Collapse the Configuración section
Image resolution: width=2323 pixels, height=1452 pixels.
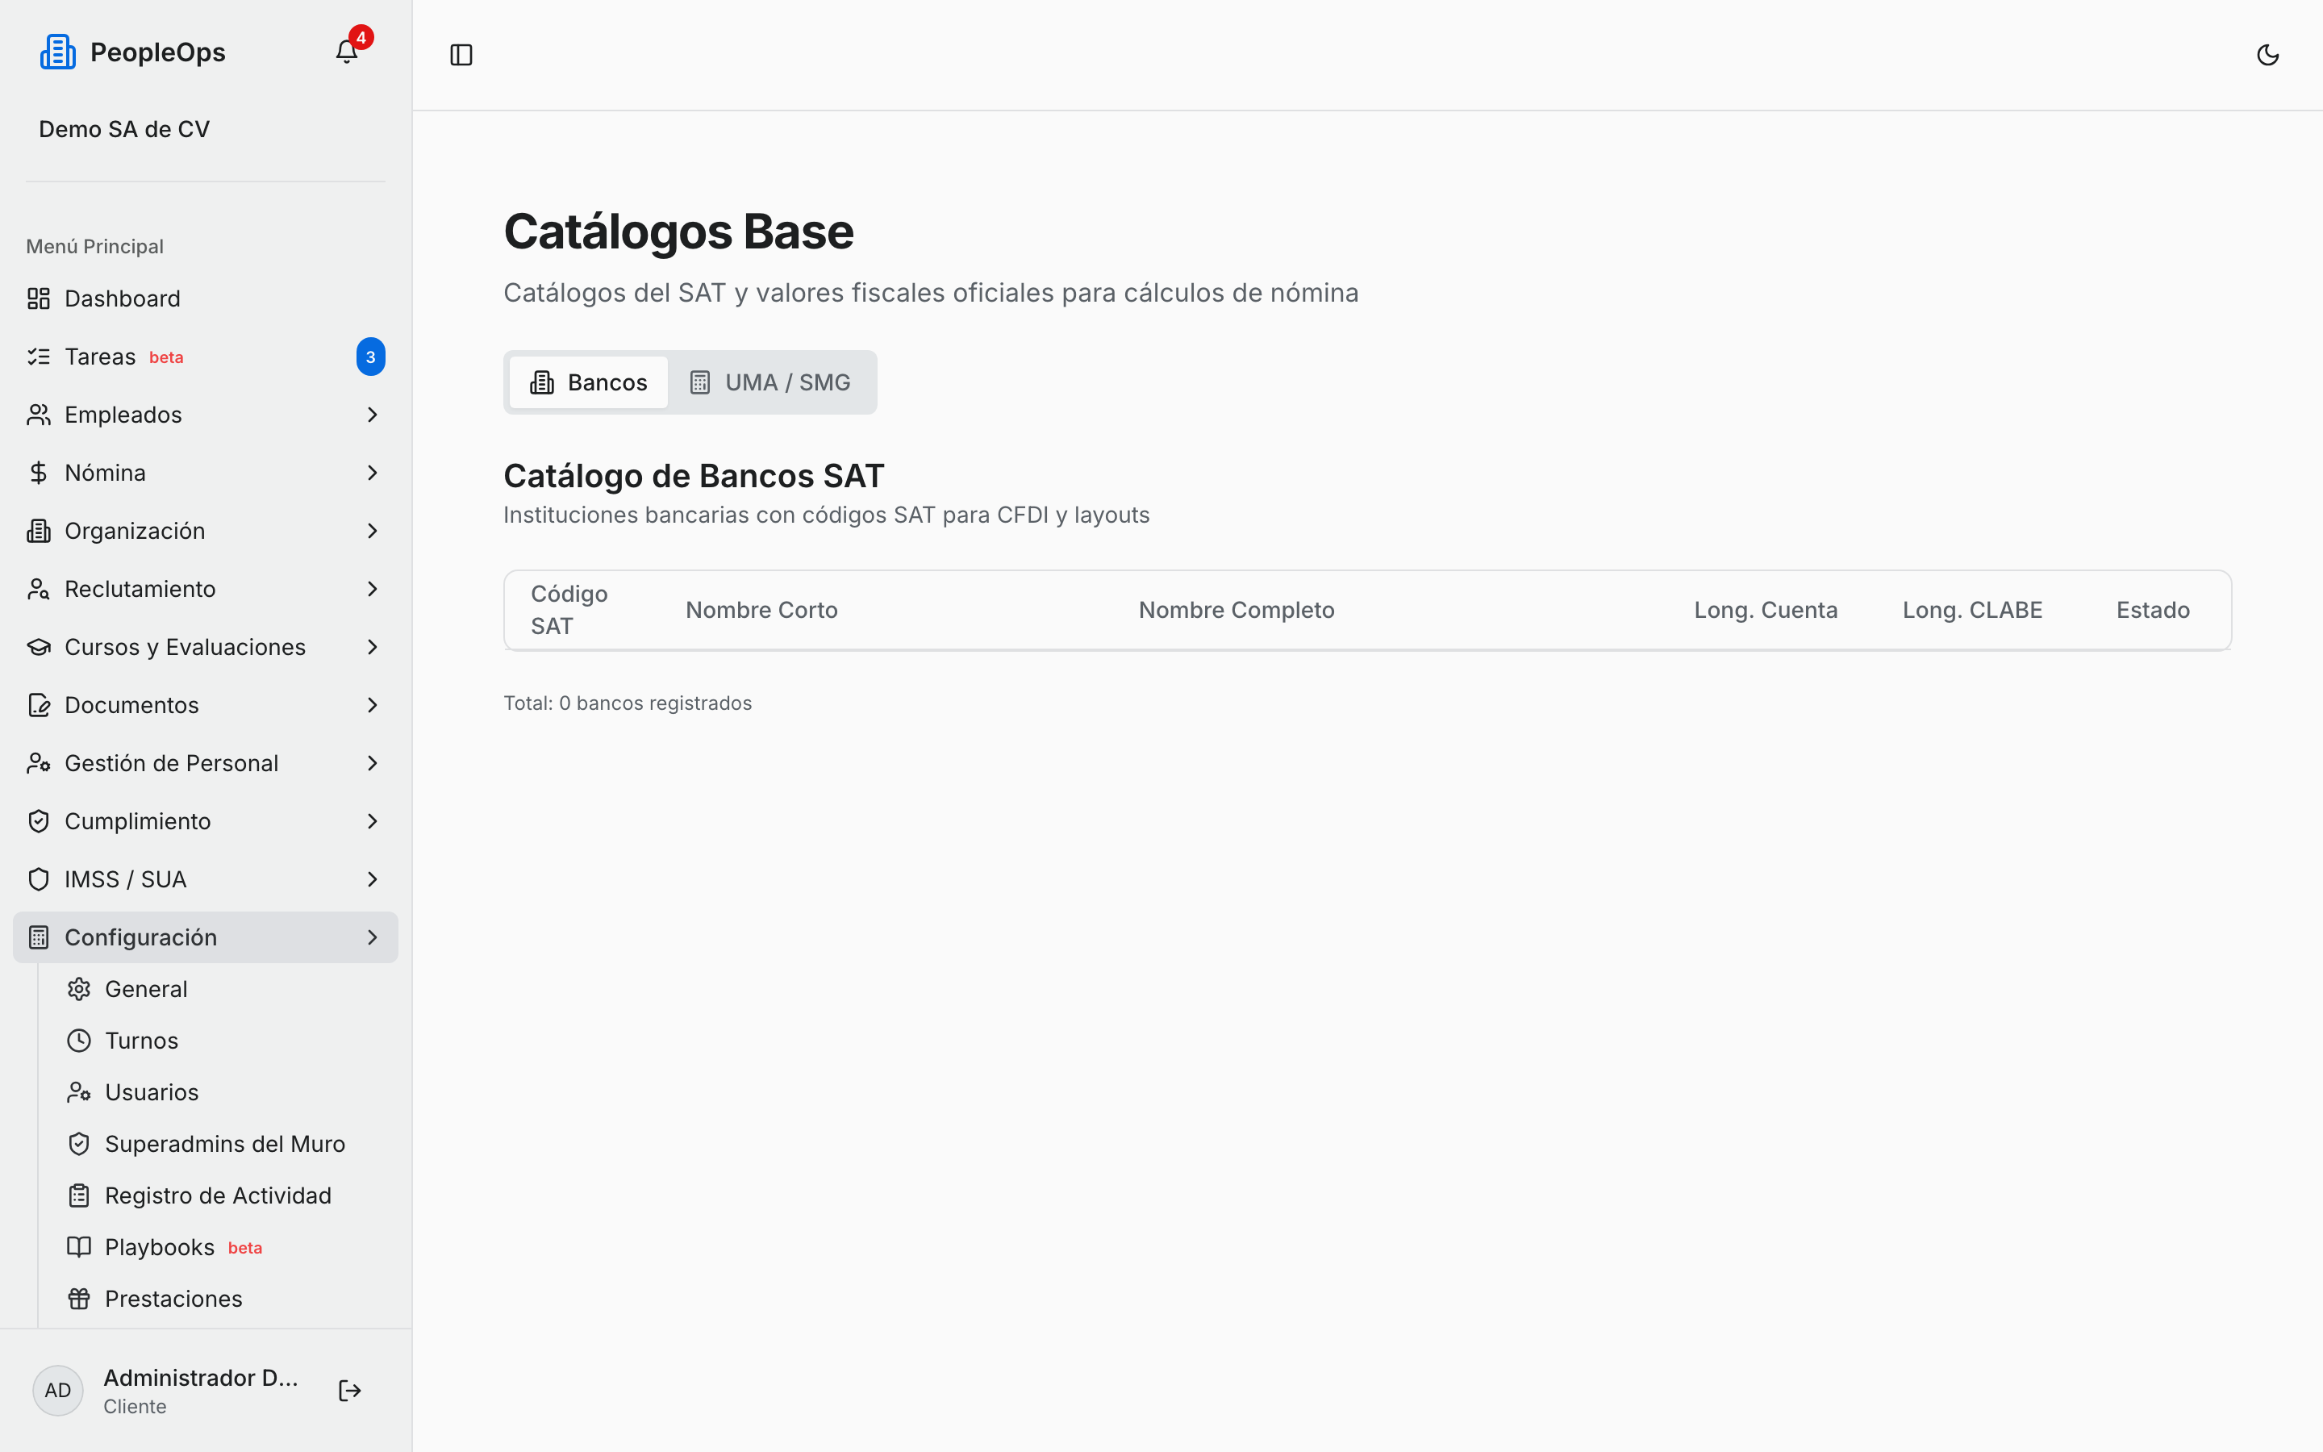coord(206,937)
